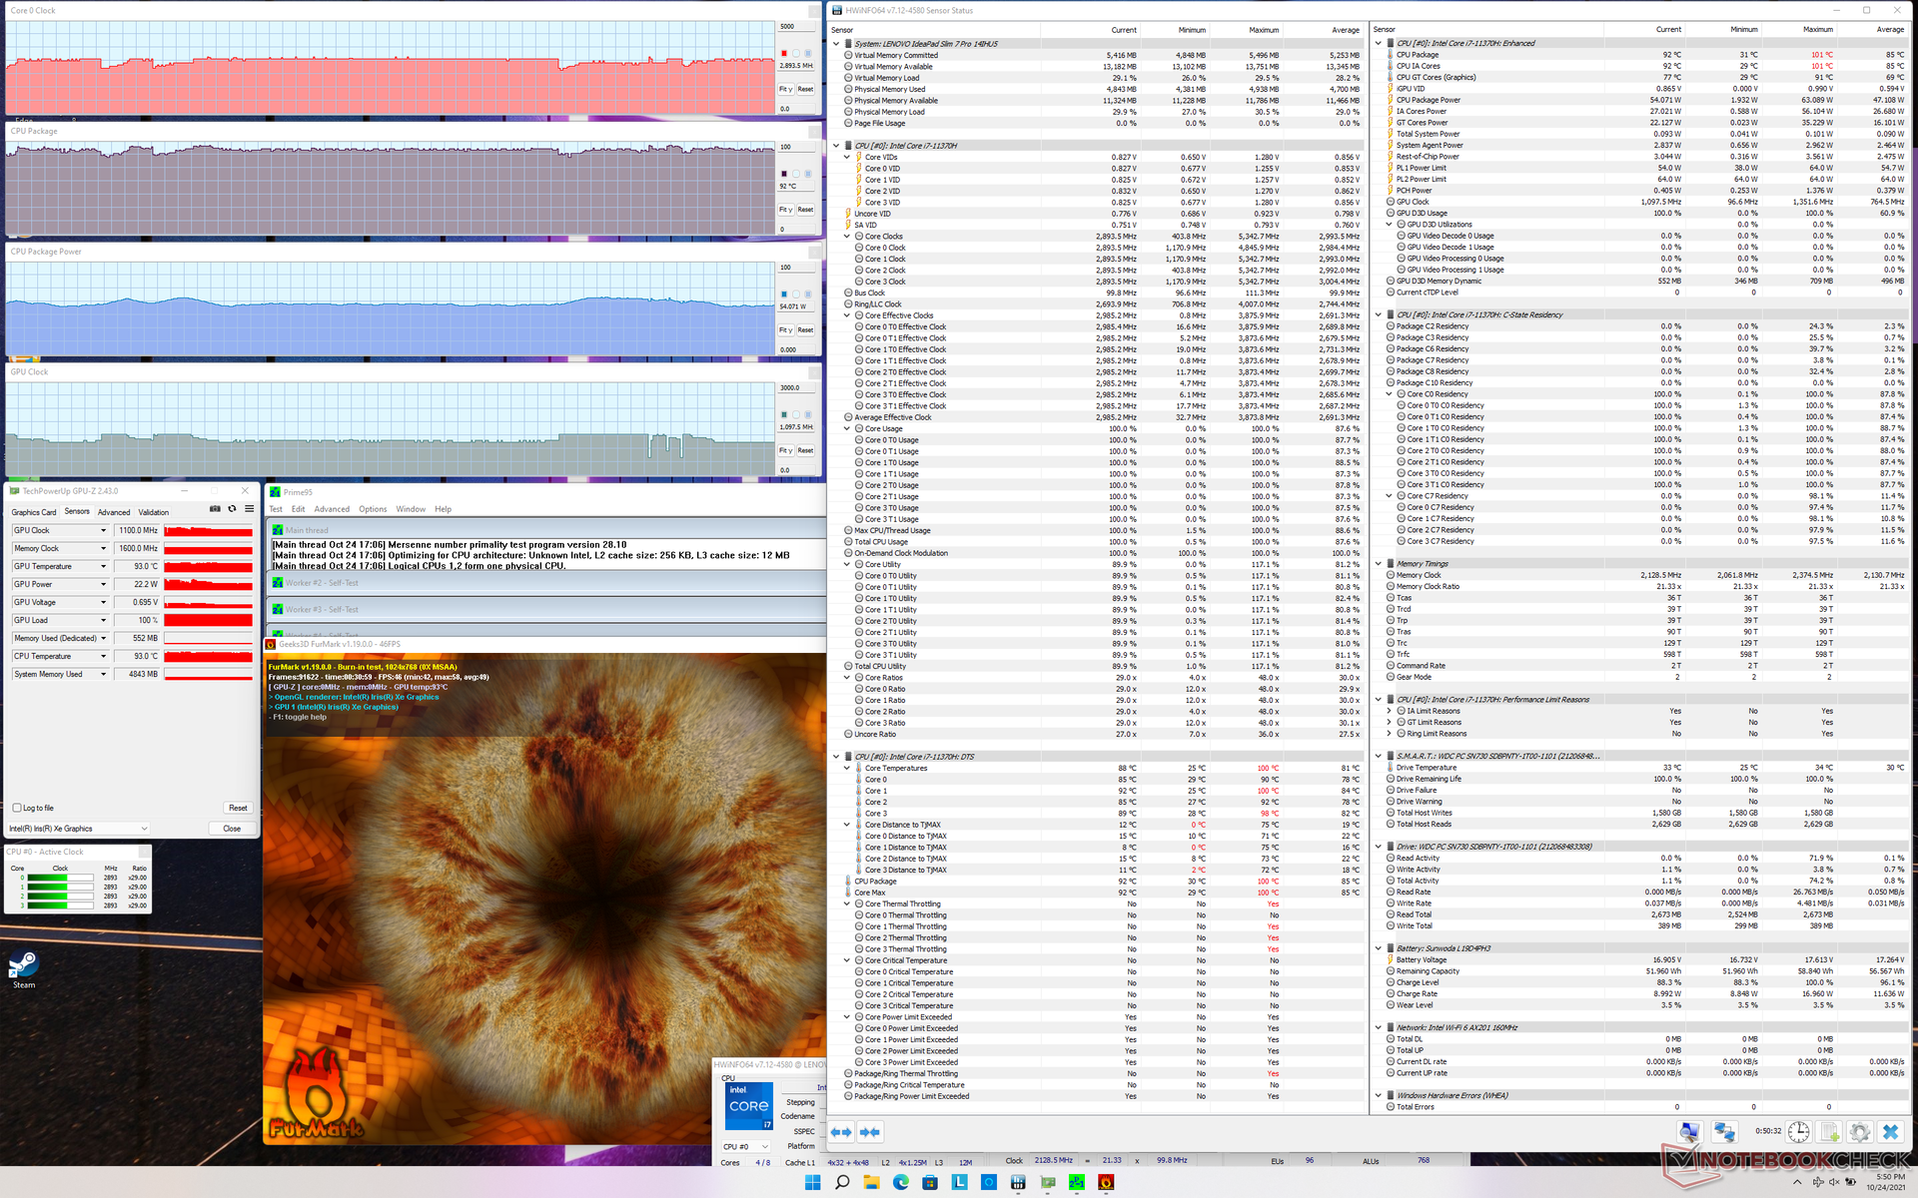1918x1198 pixels.
Task: Click Close button in GPU-Z window
Action: click(x=232, y=829)
